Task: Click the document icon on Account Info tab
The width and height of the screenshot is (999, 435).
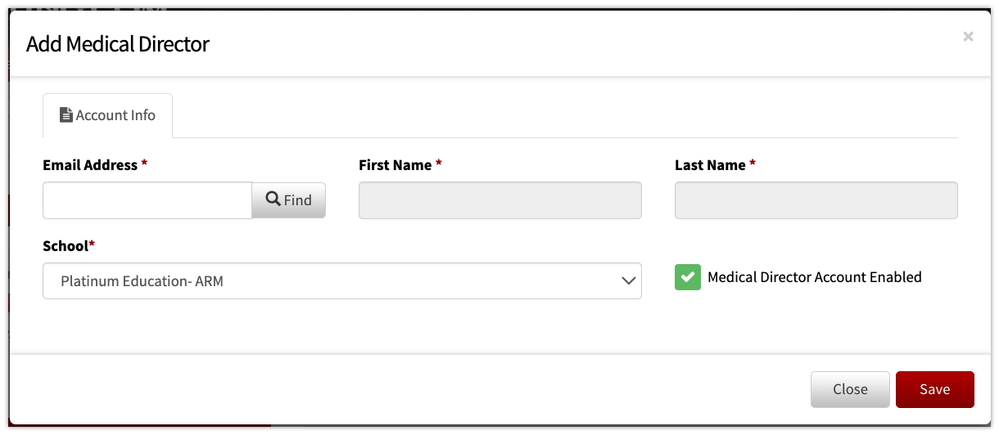Action: [66, 115]
